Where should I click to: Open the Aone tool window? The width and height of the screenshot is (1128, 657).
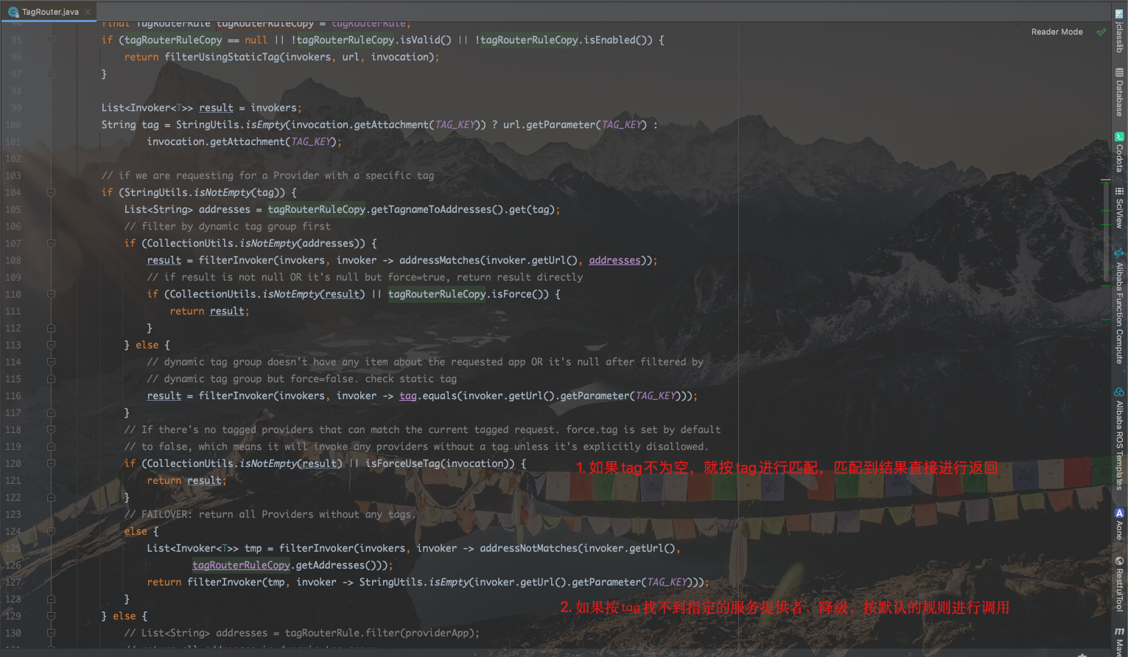pyautogui.click(x=1119, y=524)
